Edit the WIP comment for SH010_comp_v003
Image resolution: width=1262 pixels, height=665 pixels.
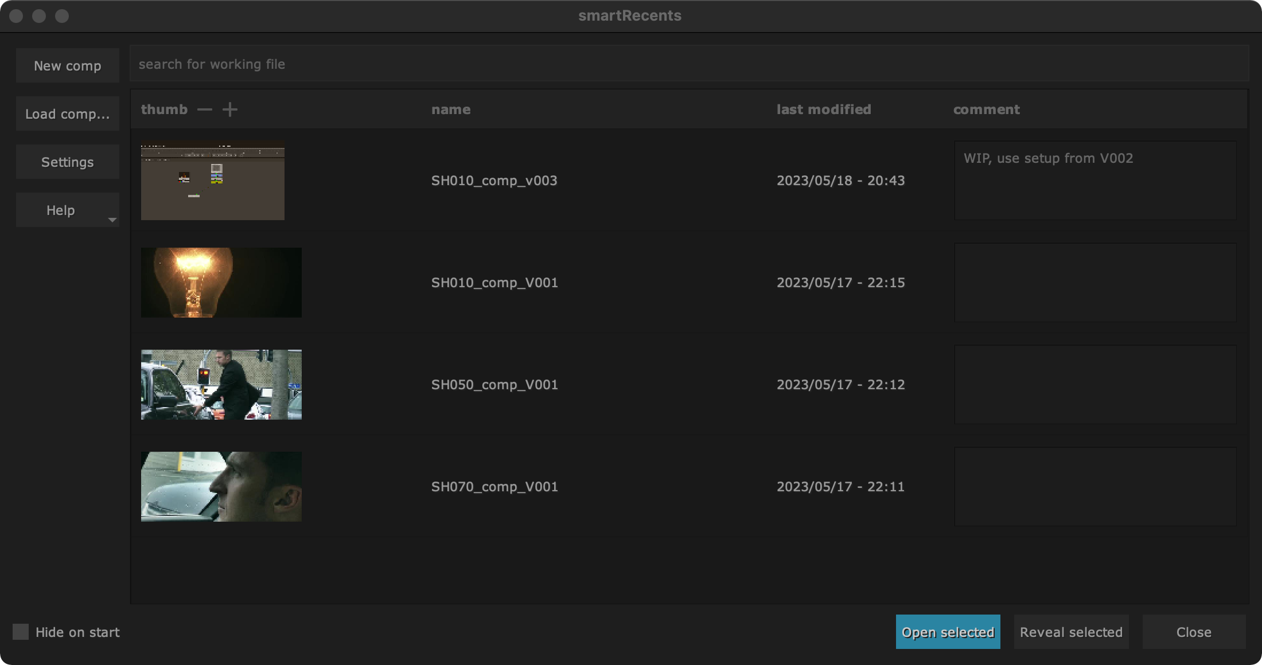click(1094, 181)
